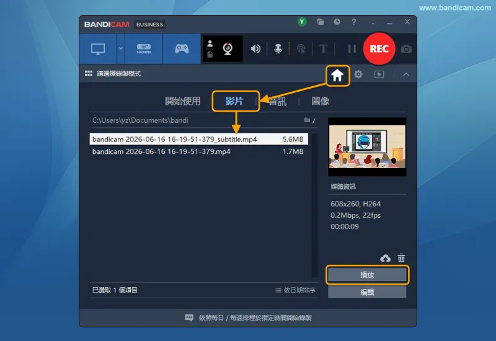The width and height of the screenshot is (496, 341).
Task: Click the 00:00:09 duration text
Action: coord(345,226)
